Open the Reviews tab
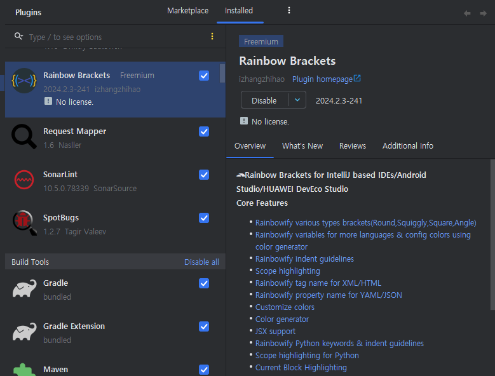This screenshot has height=376, width=495. pyautogui.click(x=353, y=145)
